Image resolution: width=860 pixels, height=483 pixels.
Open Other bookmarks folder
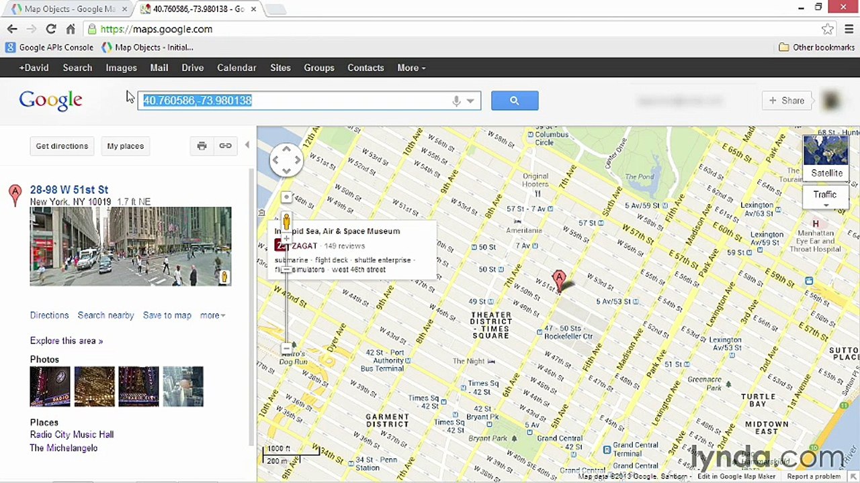point(816,48)
